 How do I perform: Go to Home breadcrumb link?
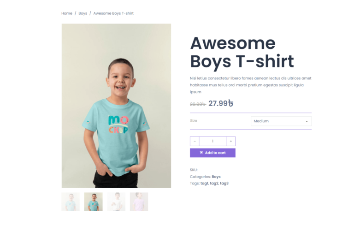tap(67, 13)
